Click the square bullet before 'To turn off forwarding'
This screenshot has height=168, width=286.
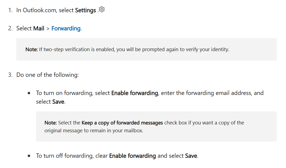29,156
